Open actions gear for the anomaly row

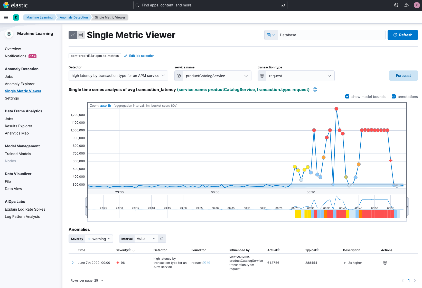385,263
